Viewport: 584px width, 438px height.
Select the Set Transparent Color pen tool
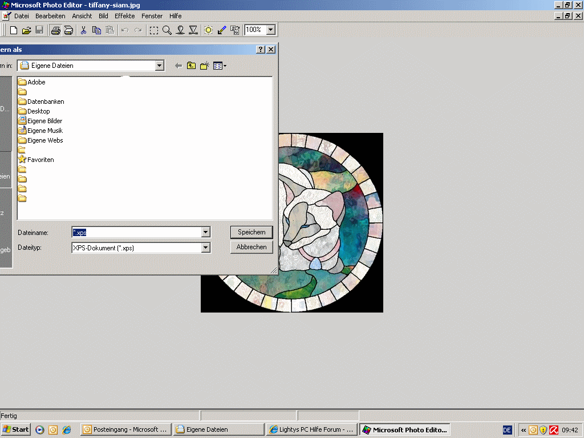click(222, 30)
